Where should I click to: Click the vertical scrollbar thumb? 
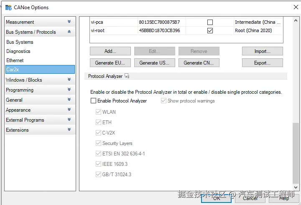(296, 153)
